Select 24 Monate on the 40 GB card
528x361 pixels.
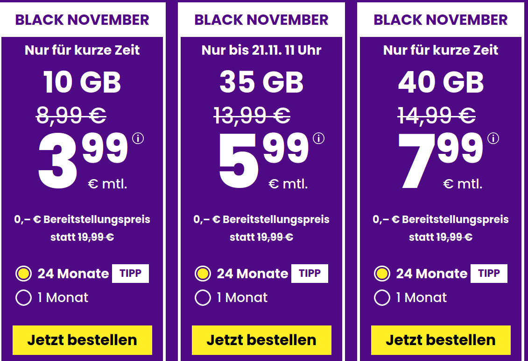(x=381, y=273)
